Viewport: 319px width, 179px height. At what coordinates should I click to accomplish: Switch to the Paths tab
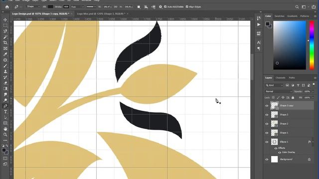292,78
